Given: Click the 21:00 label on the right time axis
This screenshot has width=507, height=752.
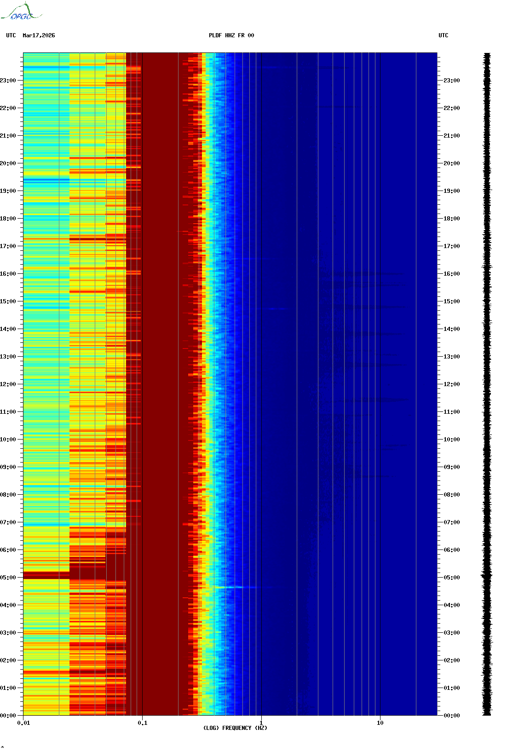Looking at the screenshot, I should tap(452, 136).
